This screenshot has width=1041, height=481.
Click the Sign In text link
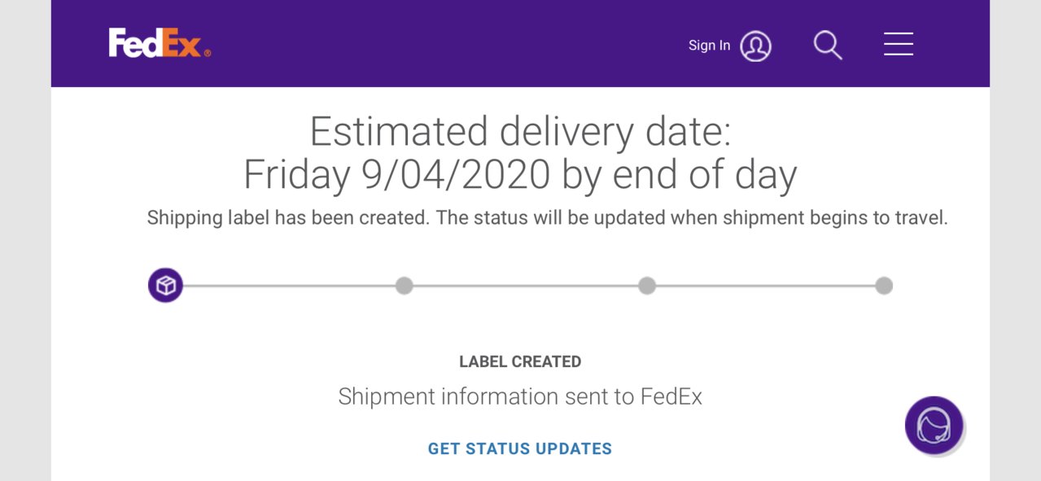pyautogui.click(x=709, y=46)
